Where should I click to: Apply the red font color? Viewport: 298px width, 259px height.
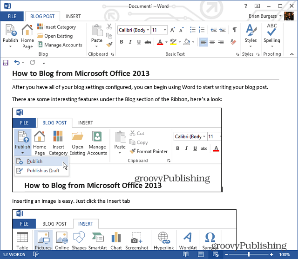160,42
